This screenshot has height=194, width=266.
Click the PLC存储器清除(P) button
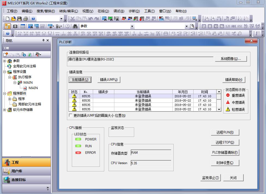[225, 152]
